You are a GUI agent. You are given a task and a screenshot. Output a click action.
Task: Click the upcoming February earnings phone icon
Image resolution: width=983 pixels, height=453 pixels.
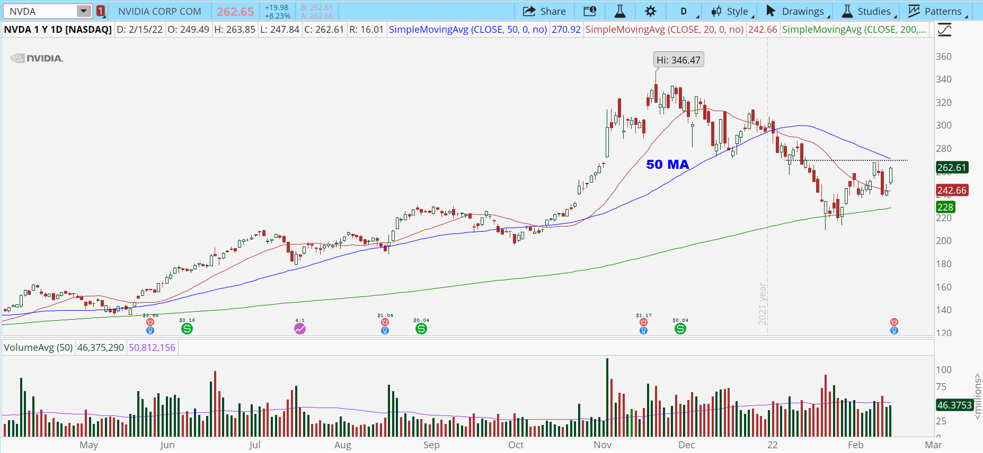pyautogui.click(x=894, y=322)
